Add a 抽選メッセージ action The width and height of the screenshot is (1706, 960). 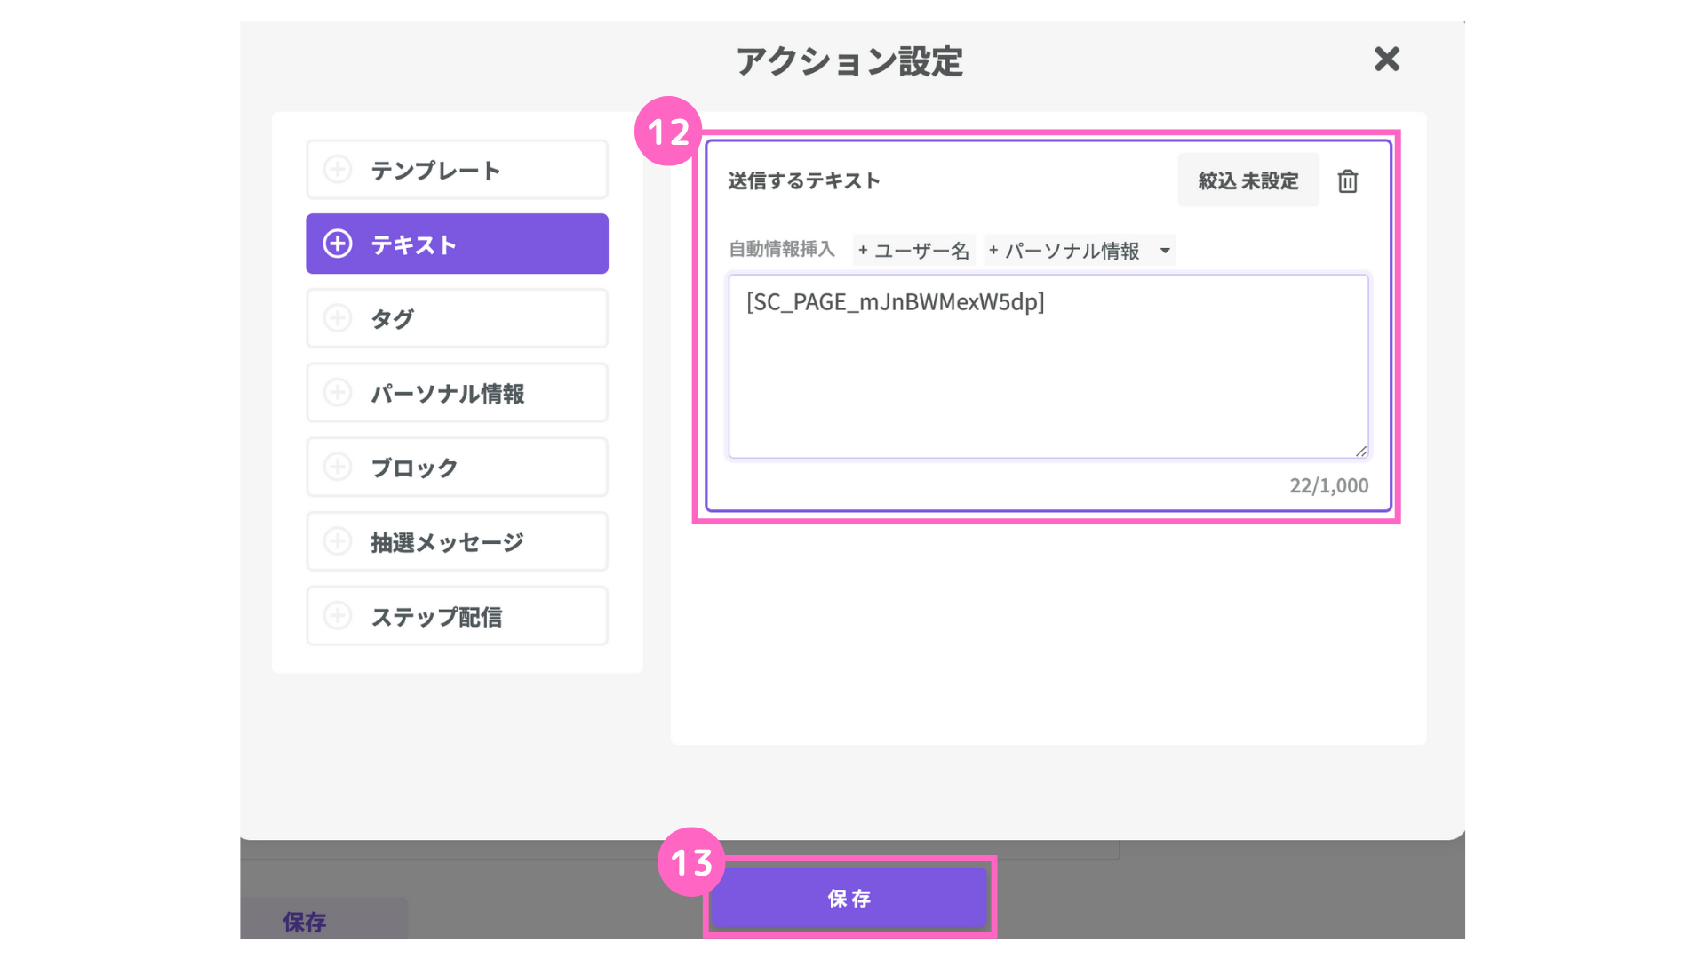pyautogui.click(x=457, y=541)
